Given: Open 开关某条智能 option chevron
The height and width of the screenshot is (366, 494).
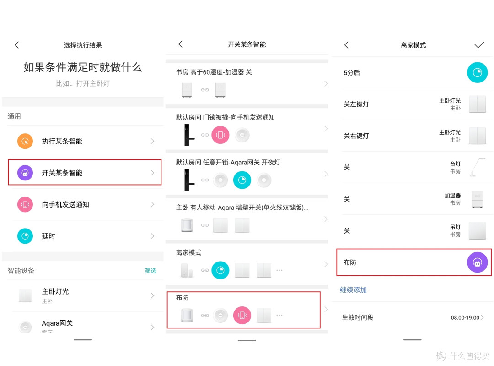Looking at the screenshot, I should [152, 173].
